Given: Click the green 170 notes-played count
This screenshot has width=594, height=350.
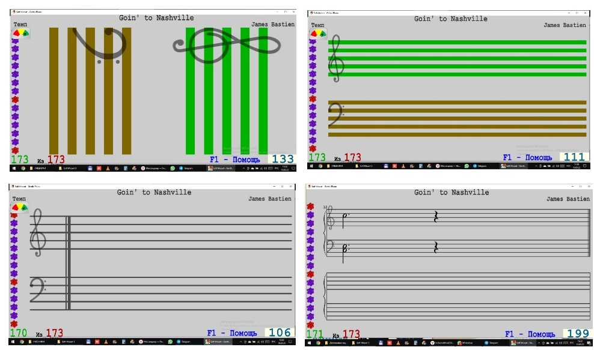Looking at the screenshot, I should coord(19,333).
